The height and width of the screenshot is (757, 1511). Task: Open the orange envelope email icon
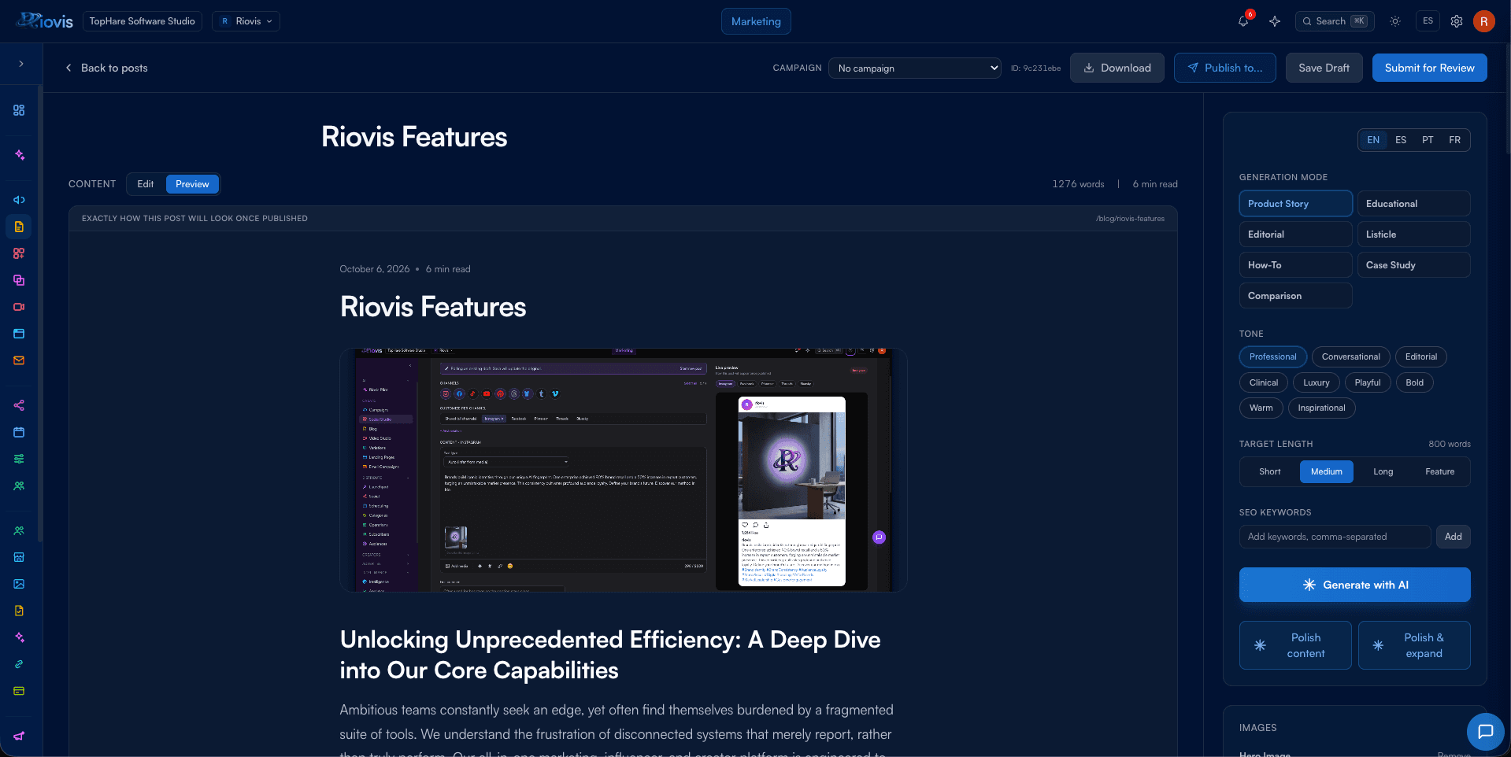coord(19,360)
